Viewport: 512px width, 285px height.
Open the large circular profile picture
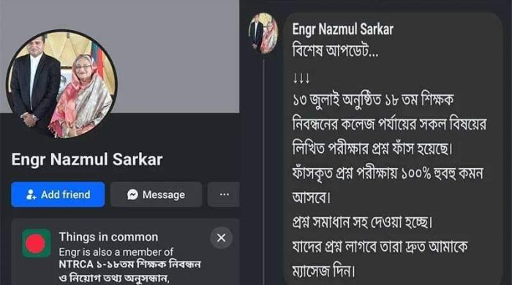coord(61,85)
